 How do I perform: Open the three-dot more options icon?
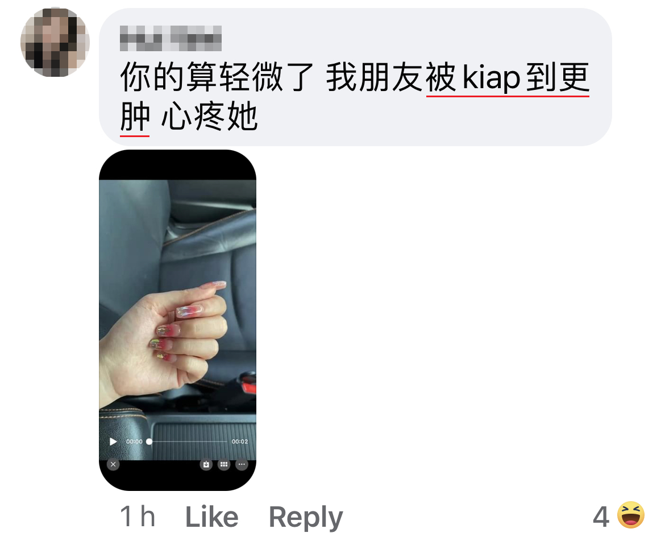(x=242, y=464)
